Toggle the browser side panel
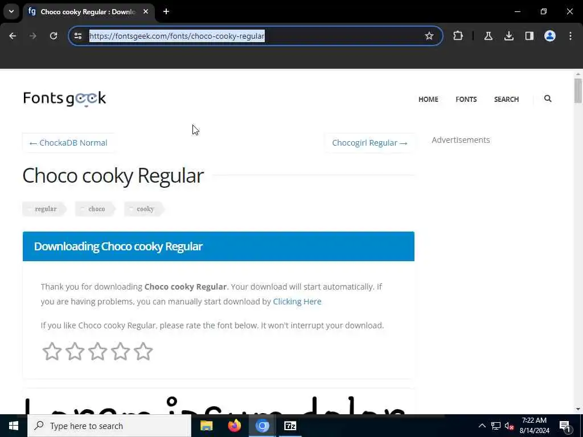The width and height of the screenshot is (583, 437). pyautogui.click(x=529, y=36)
